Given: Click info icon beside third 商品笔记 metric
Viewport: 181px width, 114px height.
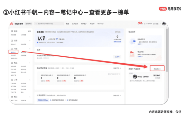Looking at the screenshot, I should [x=85, y=75].
